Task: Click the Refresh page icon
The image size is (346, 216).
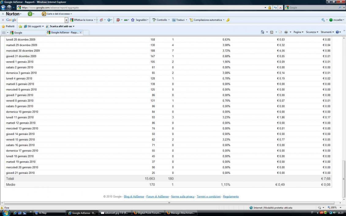Action: click(275, 8)
